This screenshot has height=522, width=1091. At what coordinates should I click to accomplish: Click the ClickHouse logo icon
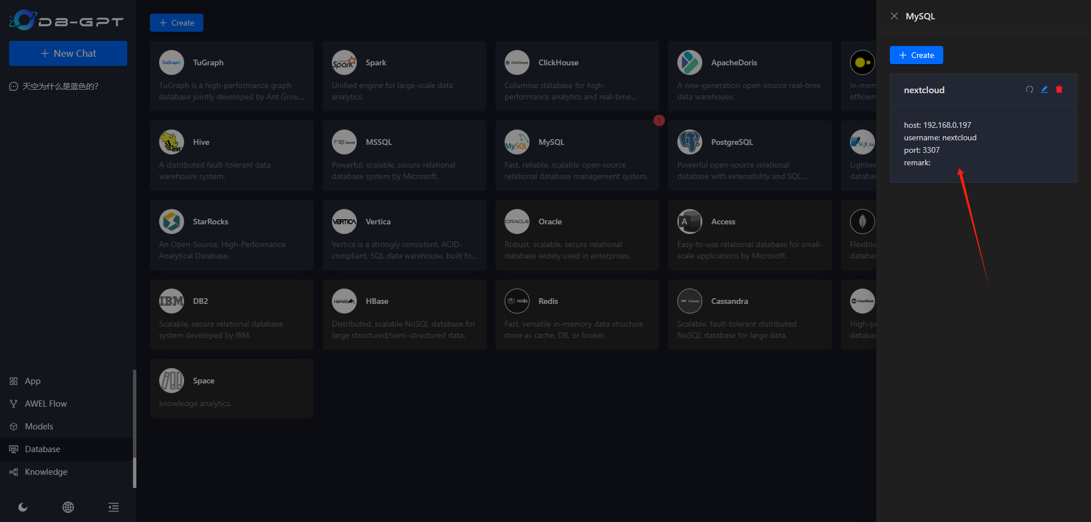(x=517, y=62)
